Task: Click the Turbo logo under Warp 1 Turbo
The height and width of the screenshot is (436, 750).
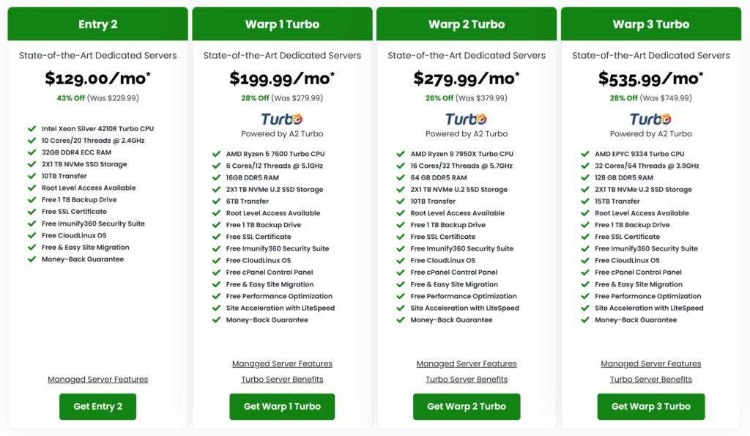Action: (x=282, y=119)
